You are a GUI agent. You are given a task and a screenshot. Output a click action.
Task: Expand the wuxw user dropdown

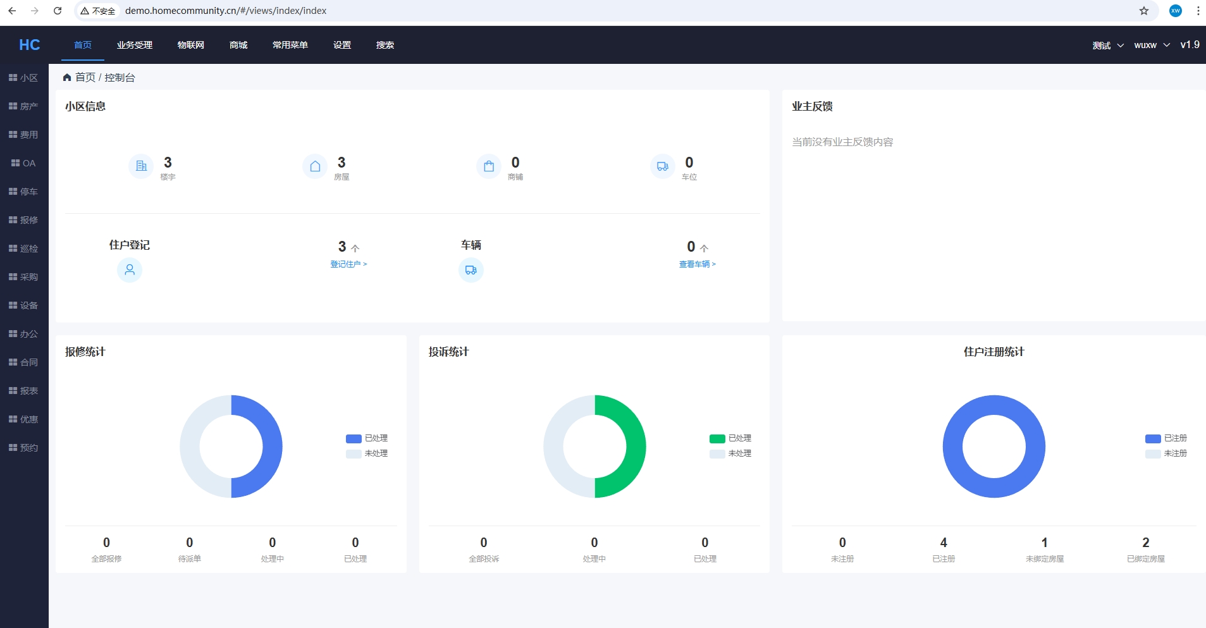pos(1152,46)
